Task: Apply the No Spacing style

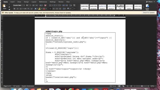Action: pyautogui.click(x=93, y=7)
